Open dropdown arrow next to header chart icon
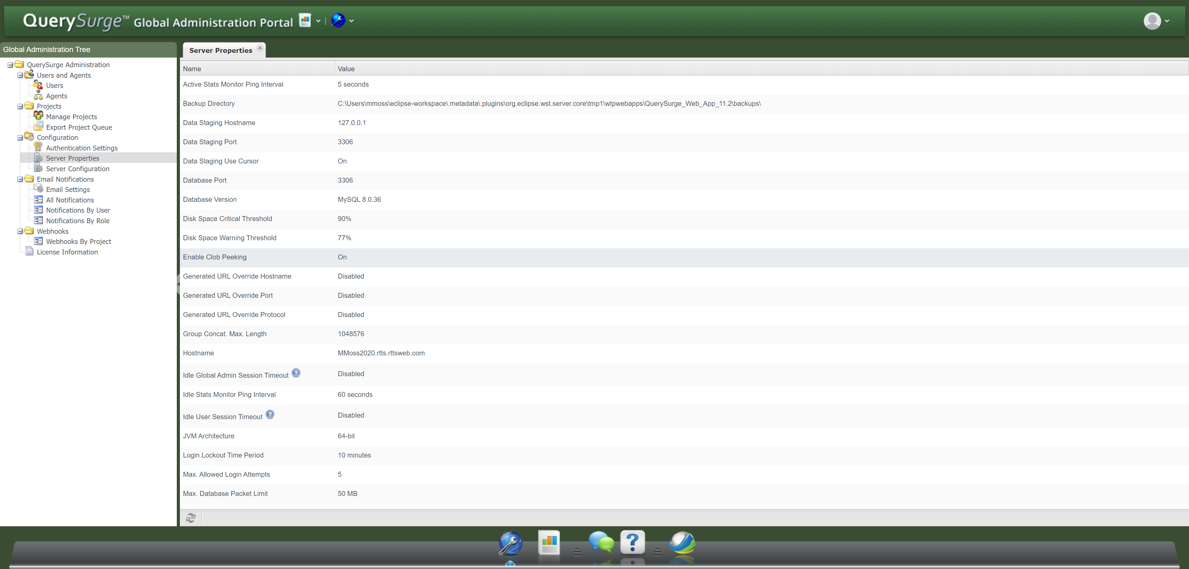 (x=318, y=21)
